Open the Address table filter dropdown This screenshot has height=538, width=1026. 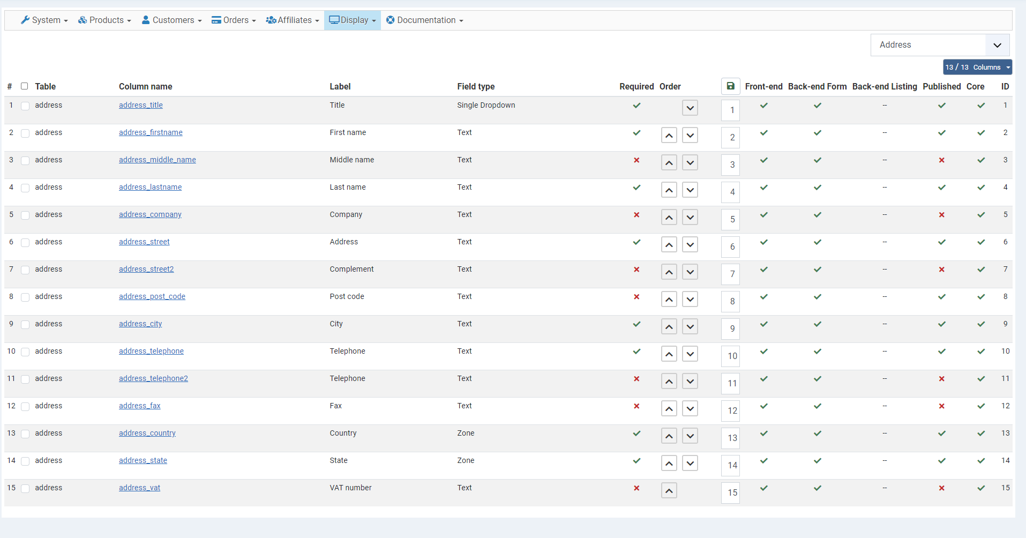tap(940, 45)
